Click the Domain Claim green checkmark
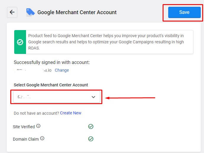 [x=91, y=139]
